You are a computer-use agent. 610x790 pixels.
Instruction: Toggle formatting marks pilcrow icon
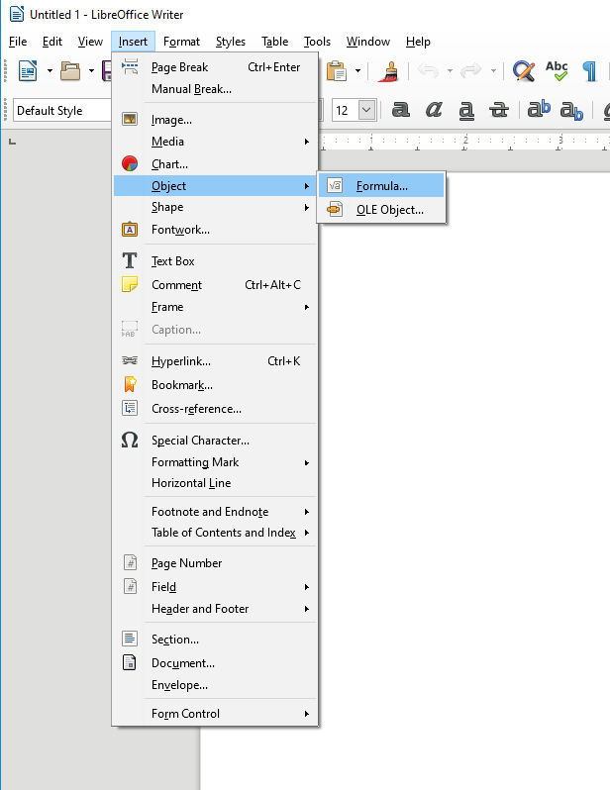589,70
